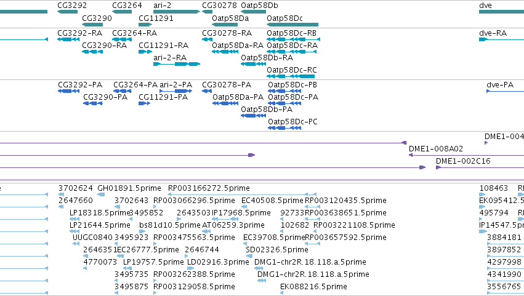The width and height of the screenshot is (524, 296).
Task: Click EST GH01891.5prime
Action: [129, 188]
